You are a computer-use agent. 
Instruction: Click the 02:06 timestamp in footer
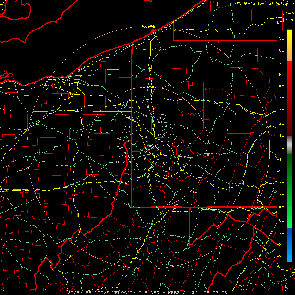click(x=220, y=293)
